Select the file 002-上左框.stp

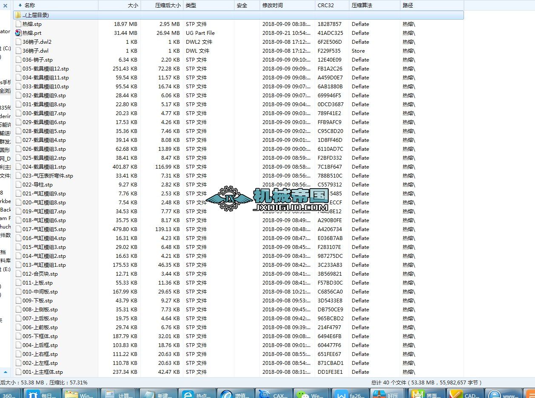40,363
